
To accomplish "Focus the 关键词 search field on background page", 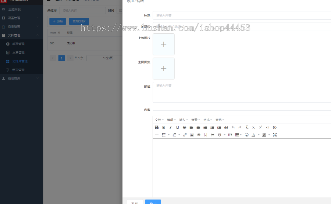I will [x=82, y=11].
